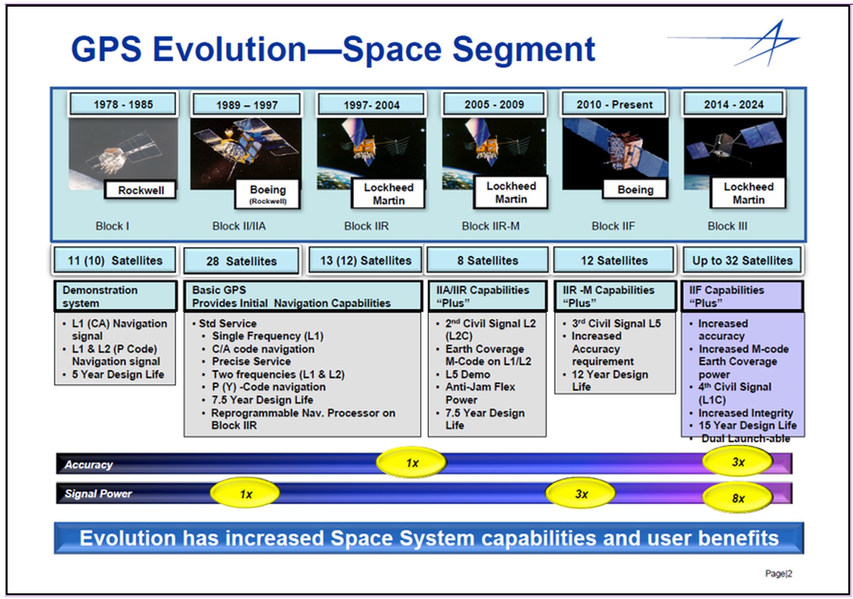Select the Block IIR-M caption
This screenshot has width=853, height=599.
click(490, 226)
